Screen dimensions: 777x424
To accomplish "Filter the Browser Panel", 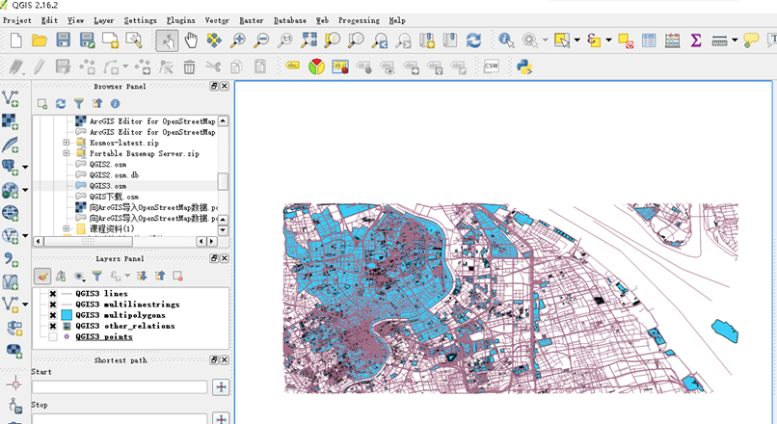I will pyautogui.click(x=79, y=103).
